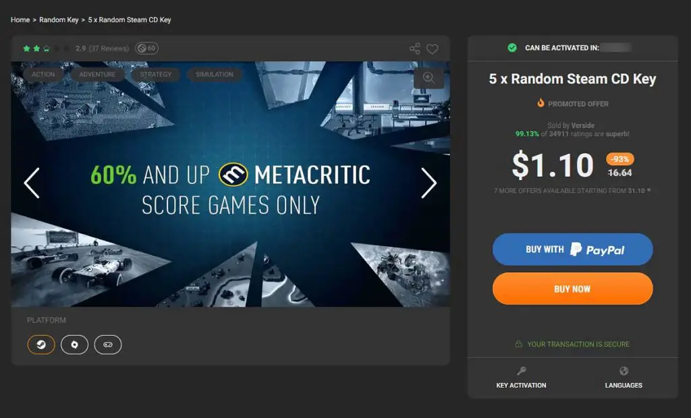
Task: Show previous slide with left arrow
Action: (x=32, y=183)
